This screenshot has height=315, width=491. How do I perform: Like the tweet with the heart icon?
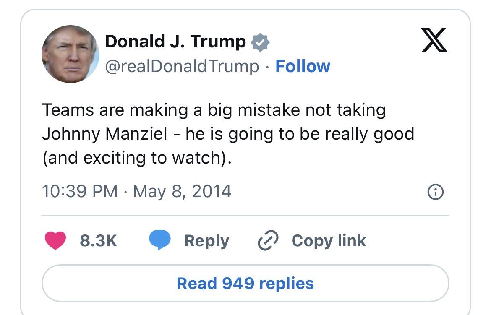coord(55,241)
